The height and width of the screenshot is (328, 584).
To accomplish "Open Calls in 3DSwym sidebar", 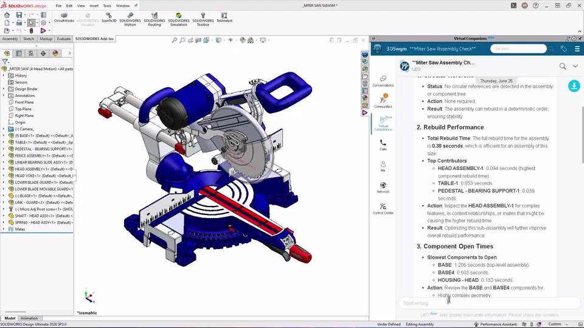I will (x=383, y=145).
